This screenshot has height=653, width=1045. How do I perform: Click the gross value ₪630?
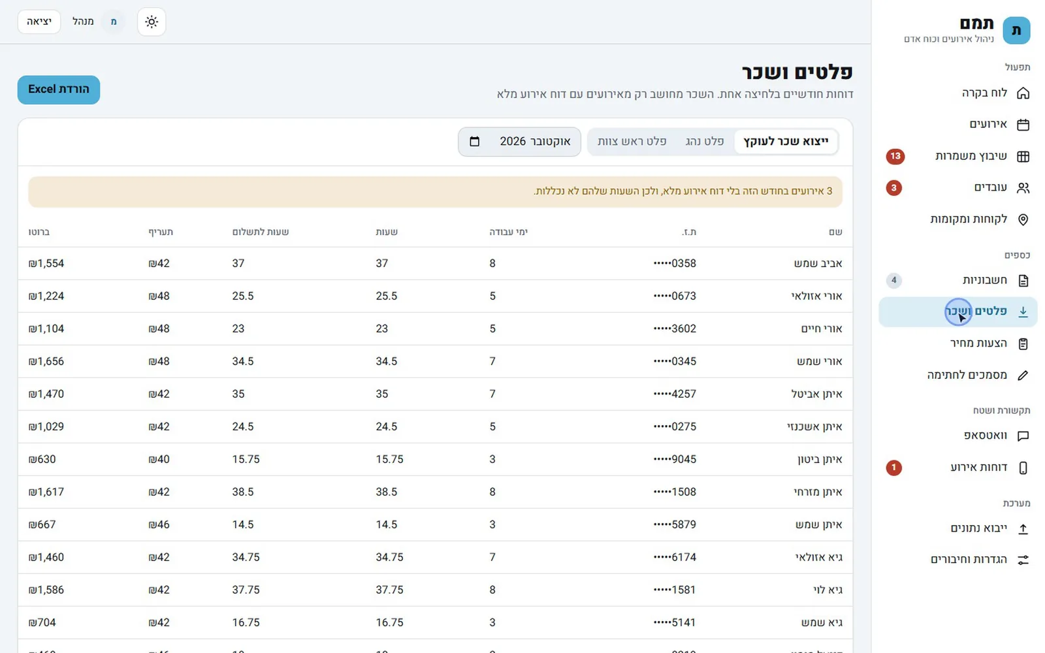coord(42,460)
